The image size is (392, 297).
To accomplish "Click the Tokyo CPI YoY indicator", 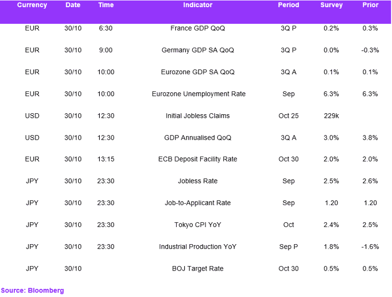I will [198, 225].
